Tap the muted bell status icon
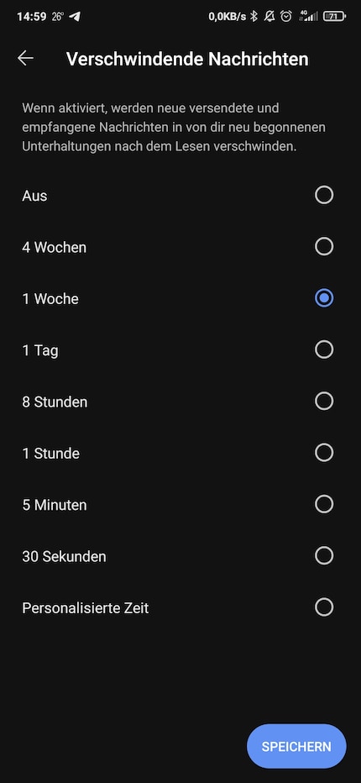361x783 pixels. 269,17
